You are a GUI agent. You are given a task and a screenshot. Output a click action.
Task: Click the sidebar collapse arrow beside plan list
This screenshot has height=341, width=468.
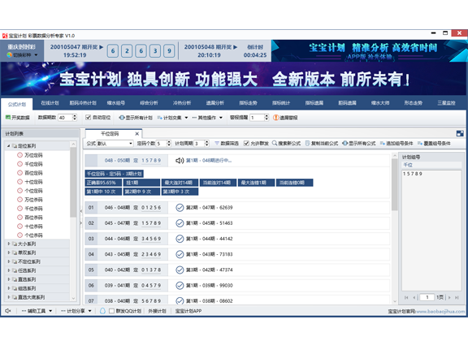tap(80, 211)
